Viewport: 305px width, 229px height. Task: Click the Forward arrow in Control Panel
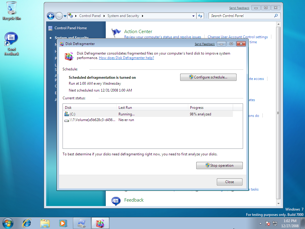point(59,16)
